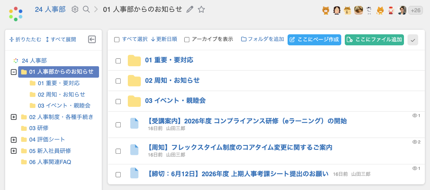Open the +26 more members badge
Screen dimensions: 430x190
point(415,10)
